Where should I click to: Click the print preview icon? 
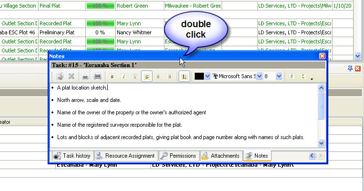tap(85, 76)
